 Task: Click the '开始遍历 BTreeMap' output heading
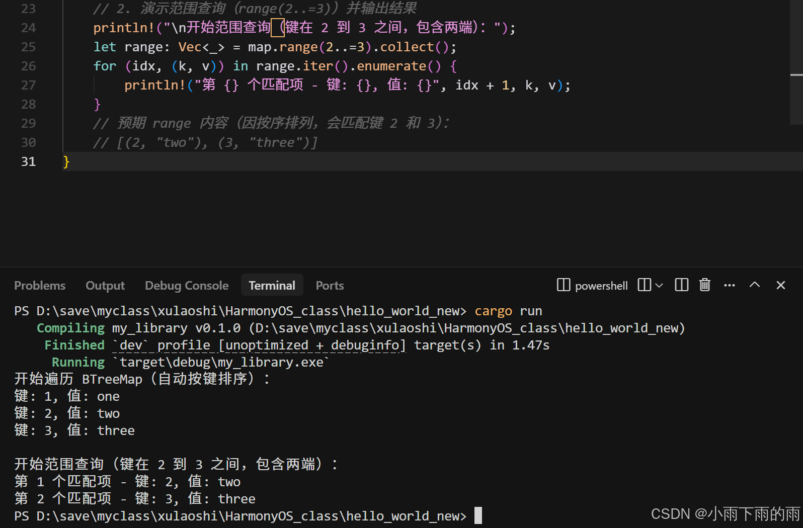[142, 380]
